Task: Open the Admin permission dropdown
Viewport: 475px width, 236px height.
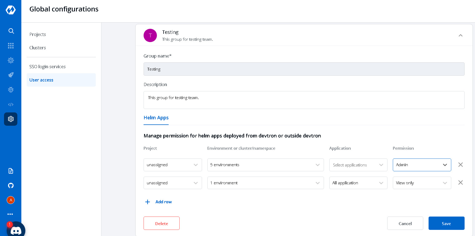Action: click(x=422, y=165)
